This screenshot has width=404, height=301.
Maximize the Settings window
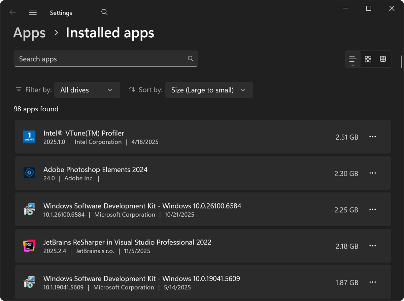369,8
